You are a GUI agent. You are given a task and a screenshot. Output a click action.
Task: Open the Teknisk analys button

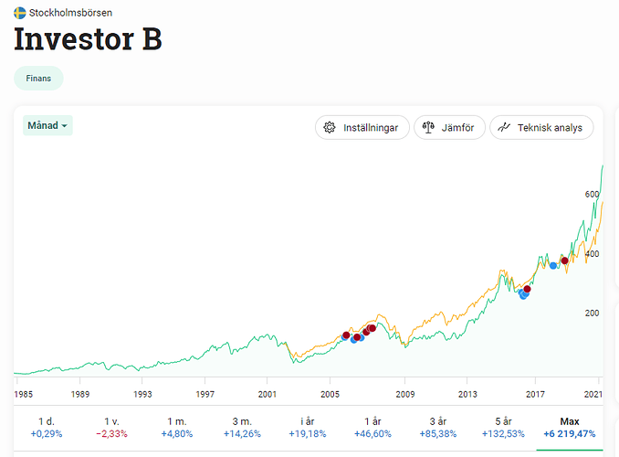coord(541,128)
